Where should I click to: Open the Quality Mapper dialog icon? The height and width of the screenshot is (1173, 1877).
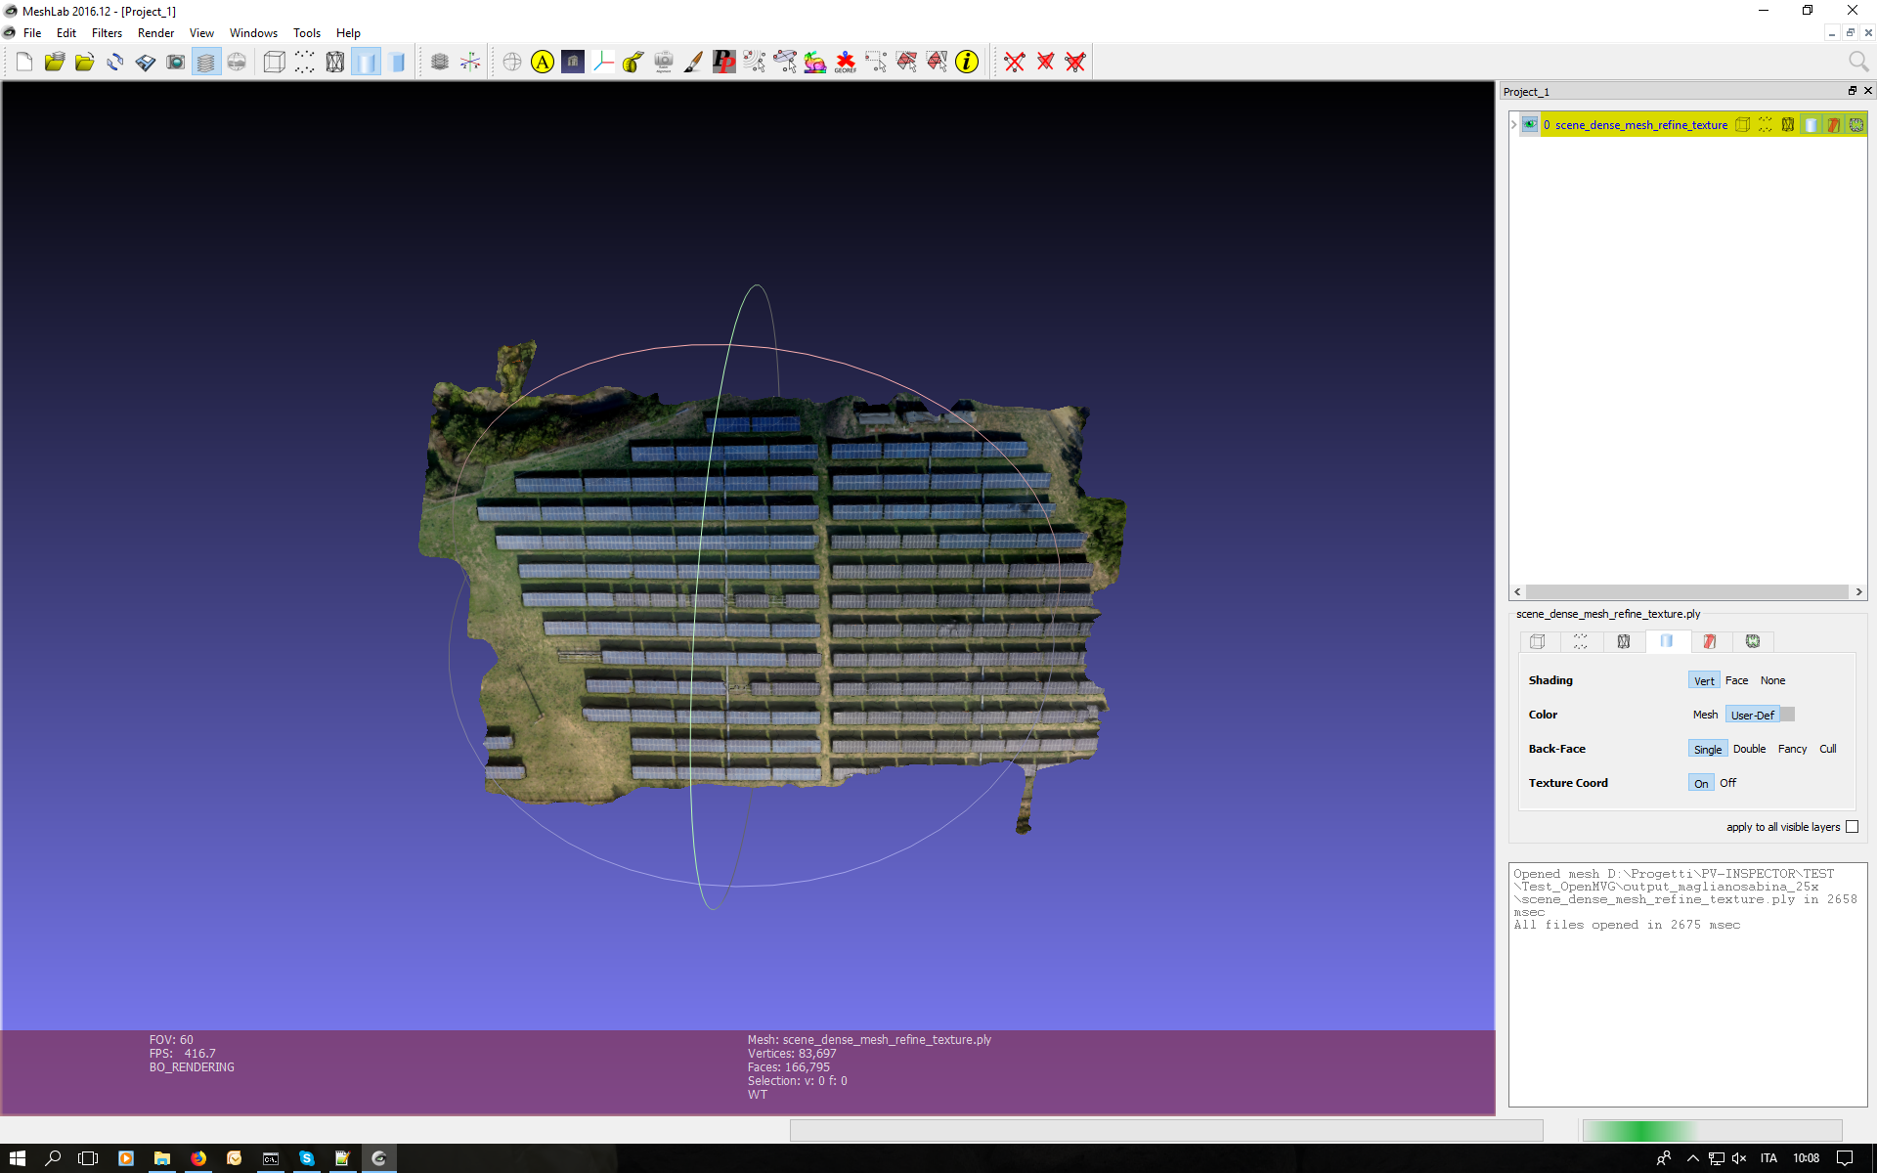(815, 62)
